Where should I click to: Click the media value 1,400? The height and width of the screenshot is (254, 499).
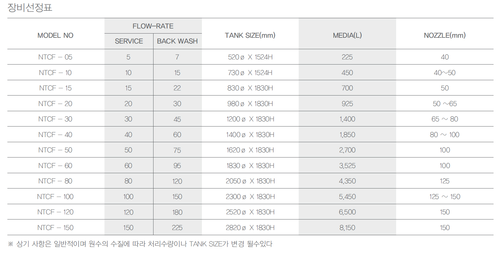coord(347,119)
